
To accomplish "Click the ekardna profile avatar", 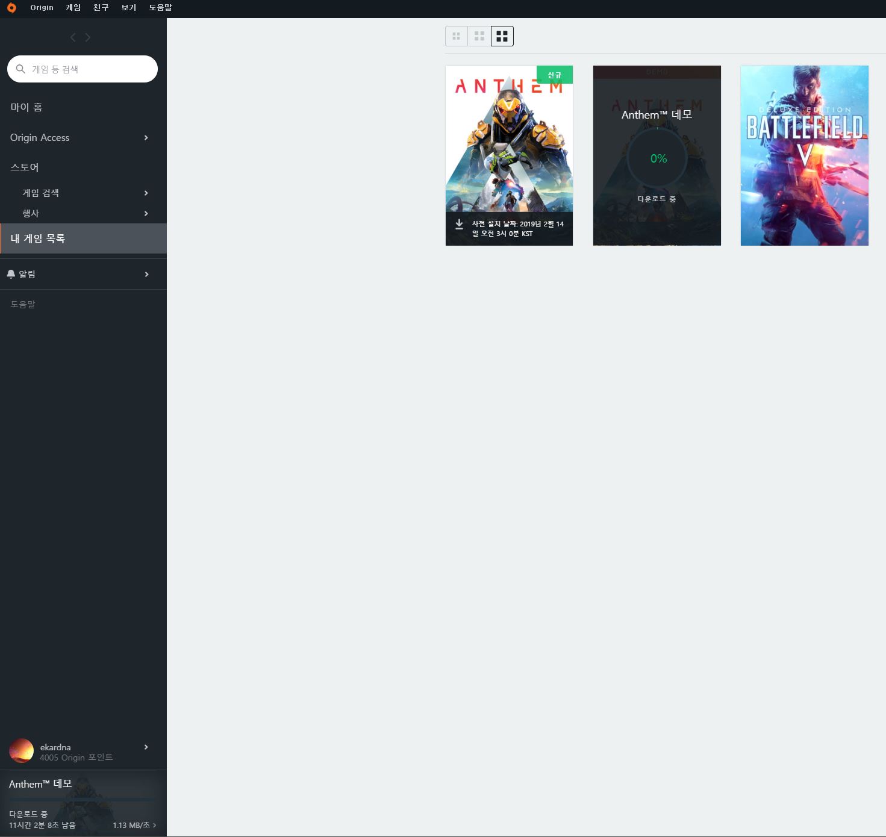I will click(x=21, y=751).
